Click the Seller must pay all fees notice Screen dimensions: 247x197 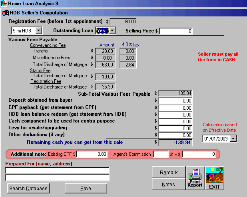click(x=218, y=57)
